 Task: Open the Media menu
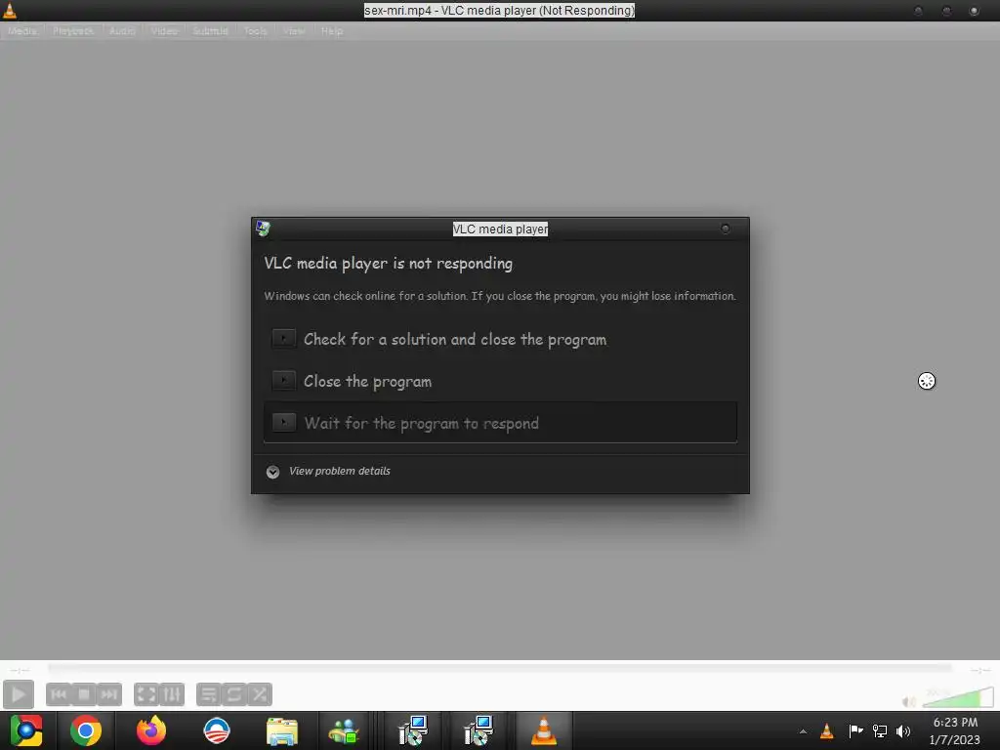pyautogui.click(x=22, y=30)
